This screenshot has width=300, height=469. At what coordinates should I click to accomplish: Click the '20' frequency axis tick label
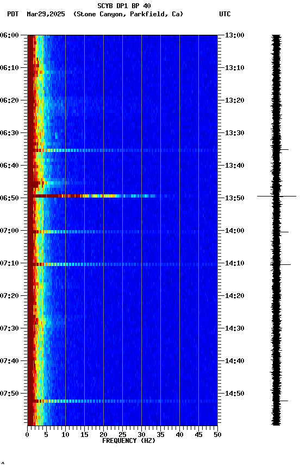[103, 435]
